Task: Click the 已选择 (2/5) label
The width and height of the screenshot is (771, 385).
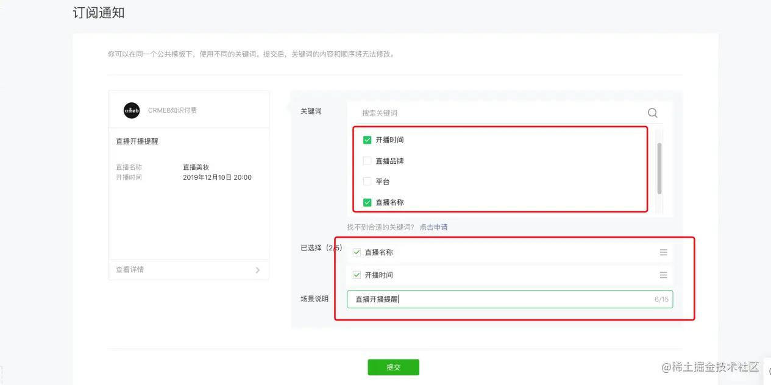Action: point(321,248)
